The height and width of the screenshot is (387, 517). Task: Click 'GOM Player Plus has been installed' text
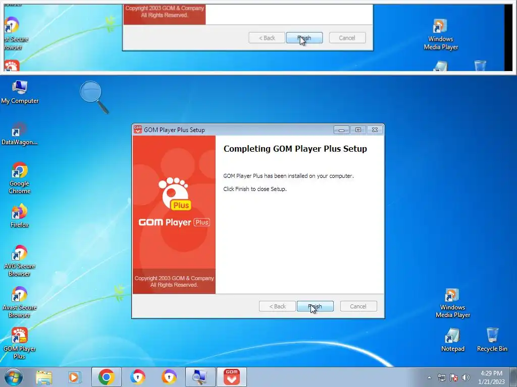(288, 176)
